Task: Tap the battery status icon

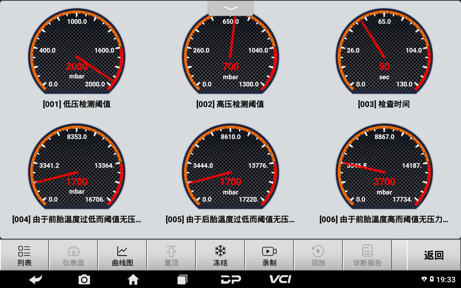Action: tap(432, 279)
